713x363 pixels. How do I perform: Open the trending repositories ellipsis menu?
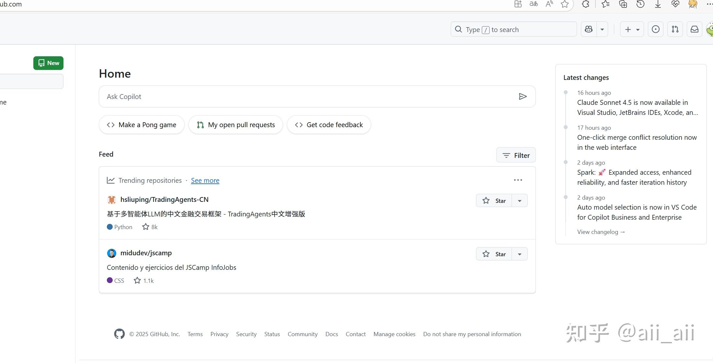pos(517,180)
